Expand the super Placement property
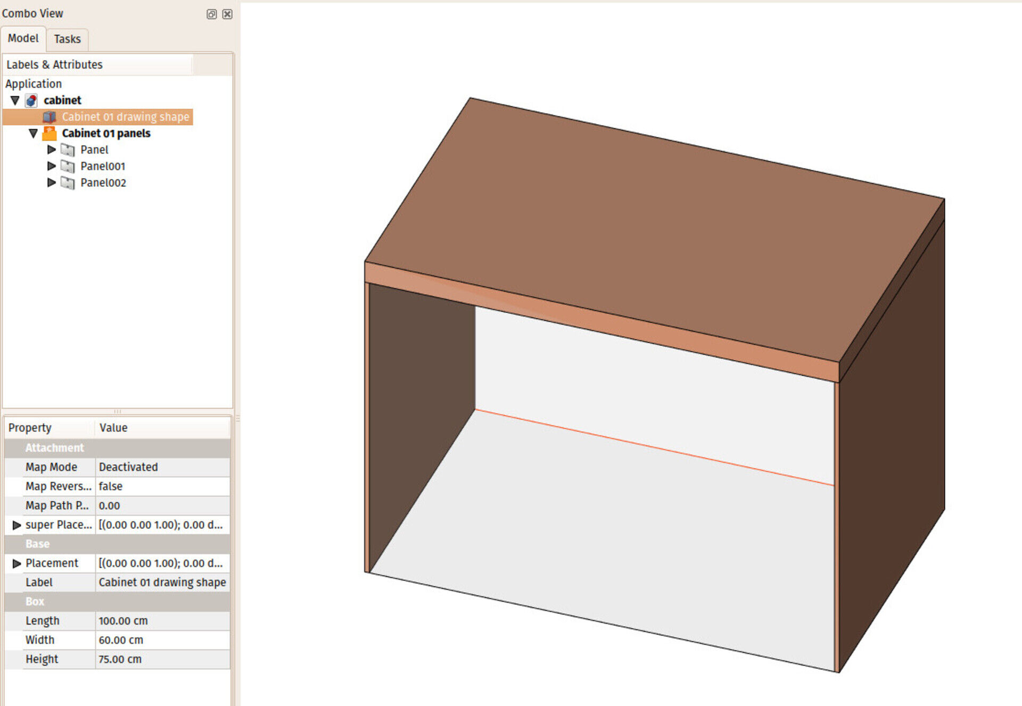 17,525
